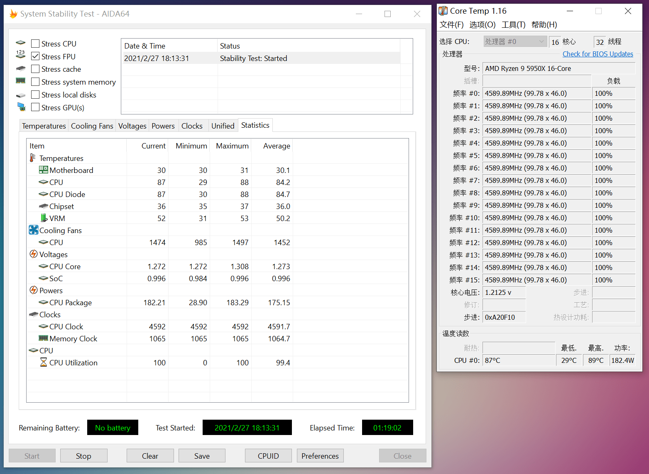
Task: Open the CPUID panel button
Action: point(268,456)
